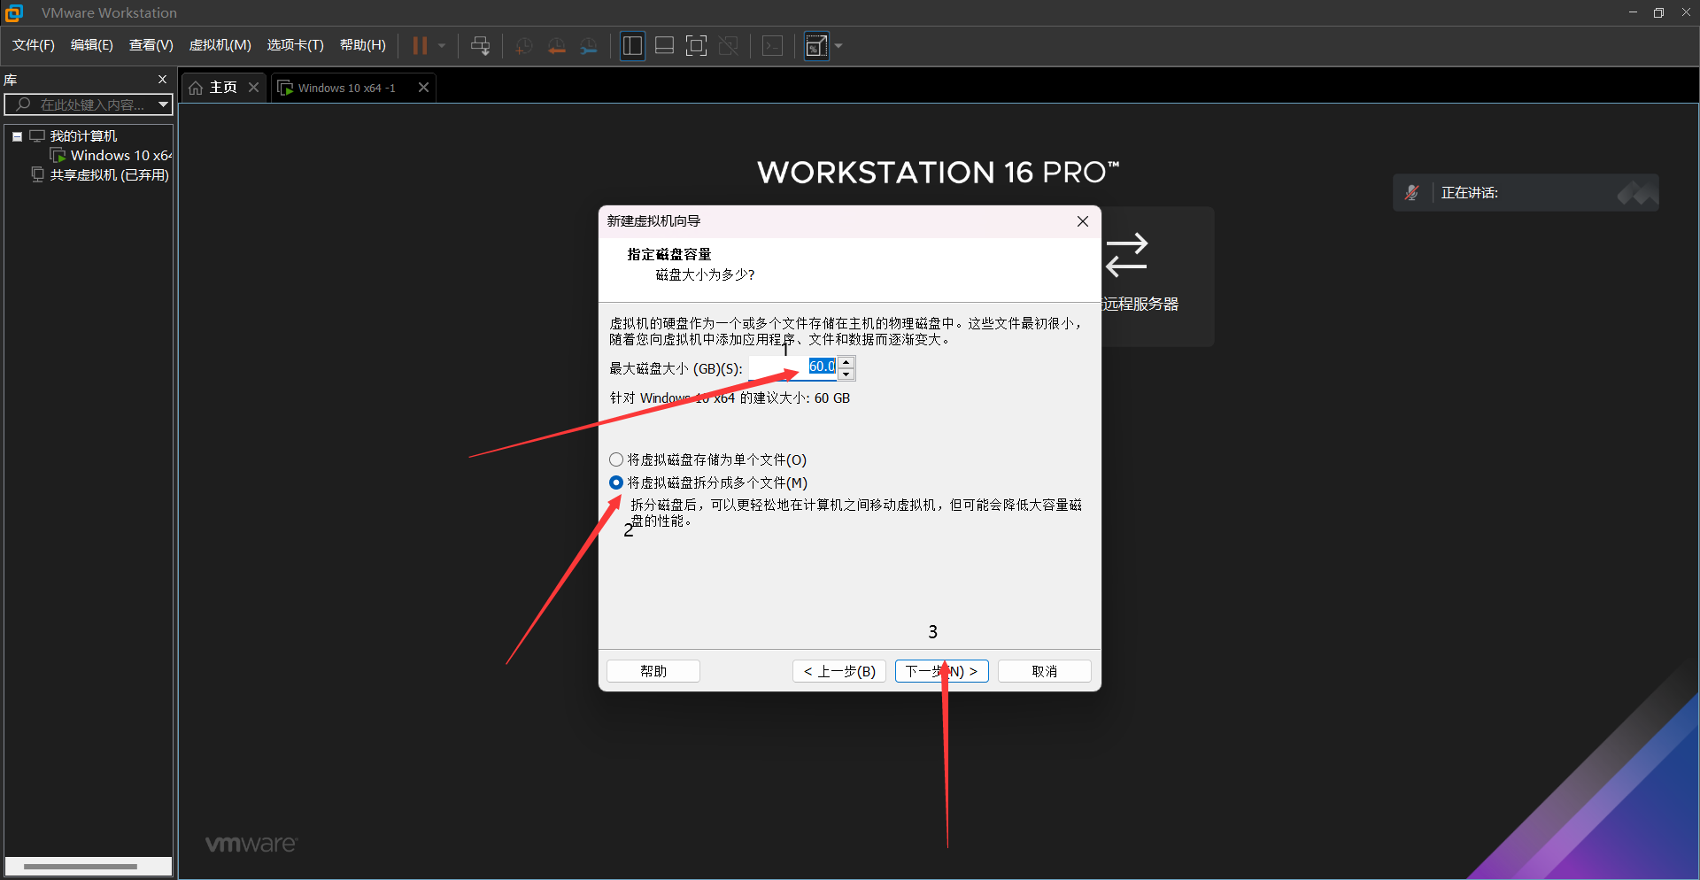Click the 下一步(N) > button
The height and width of the screenshot is (880, 1700).
(x=941, y=671)
